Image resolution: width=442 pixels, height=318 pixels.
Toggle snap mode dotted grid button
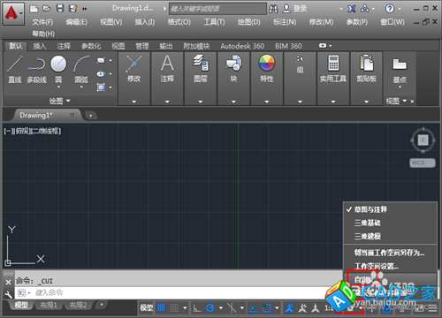coord(174,308)
